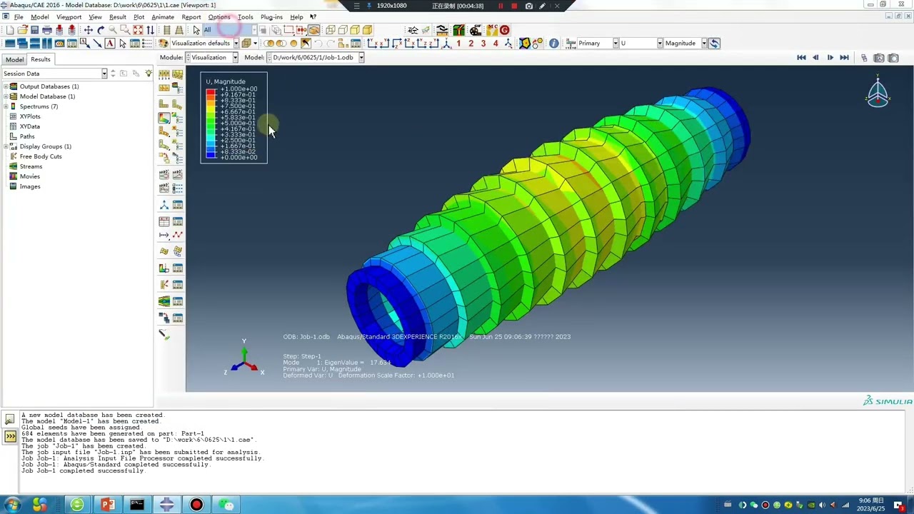Open the Result menu
Image resolution: width=914 pixels, height=514 pixels.
(118, 17)
